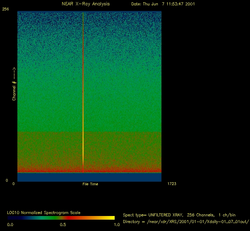The height and width of the screenshot is (231, 250).
Task: Click the Directory path text
Action: [x=186, y=222]
